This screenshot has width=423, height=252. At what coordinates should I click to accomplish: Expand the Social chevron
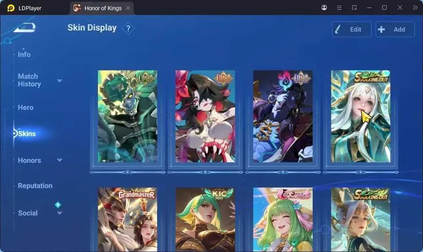click(x=60, y=213)
